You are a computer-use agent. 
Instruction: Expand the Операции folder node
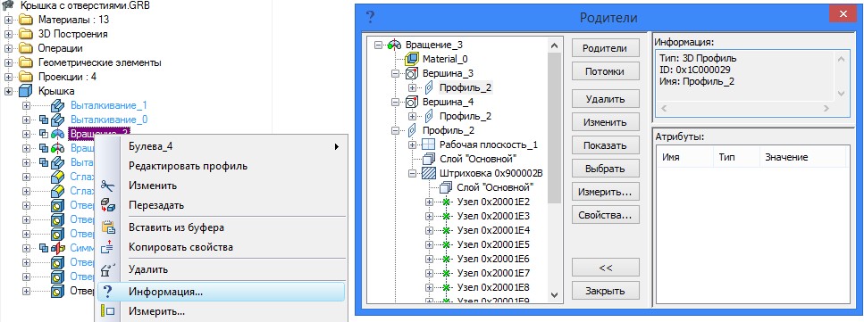click(8, 48)
